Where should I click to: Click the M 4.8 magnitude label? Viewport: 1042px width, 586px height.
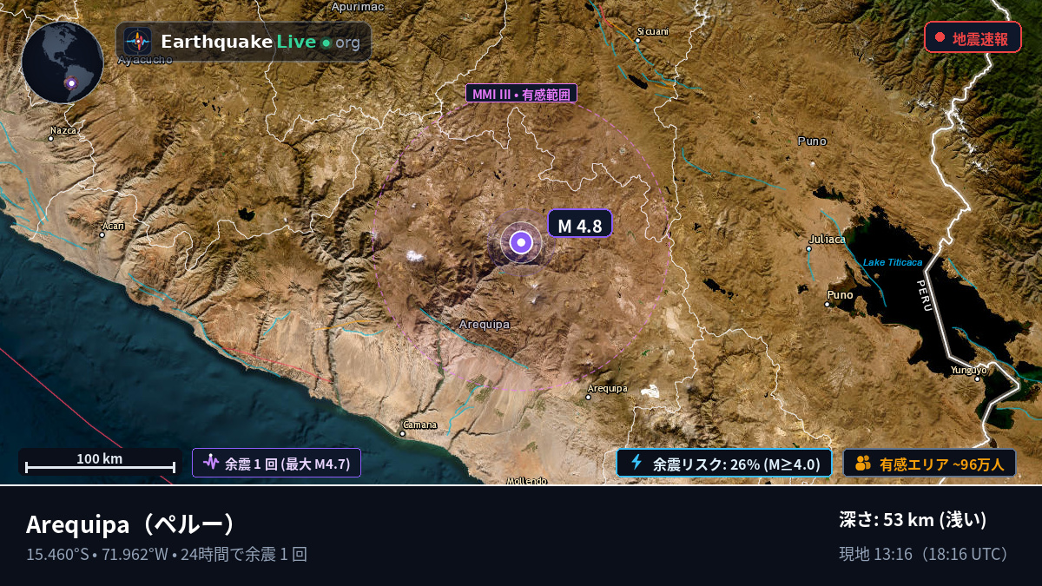click(x=580, y=224)
